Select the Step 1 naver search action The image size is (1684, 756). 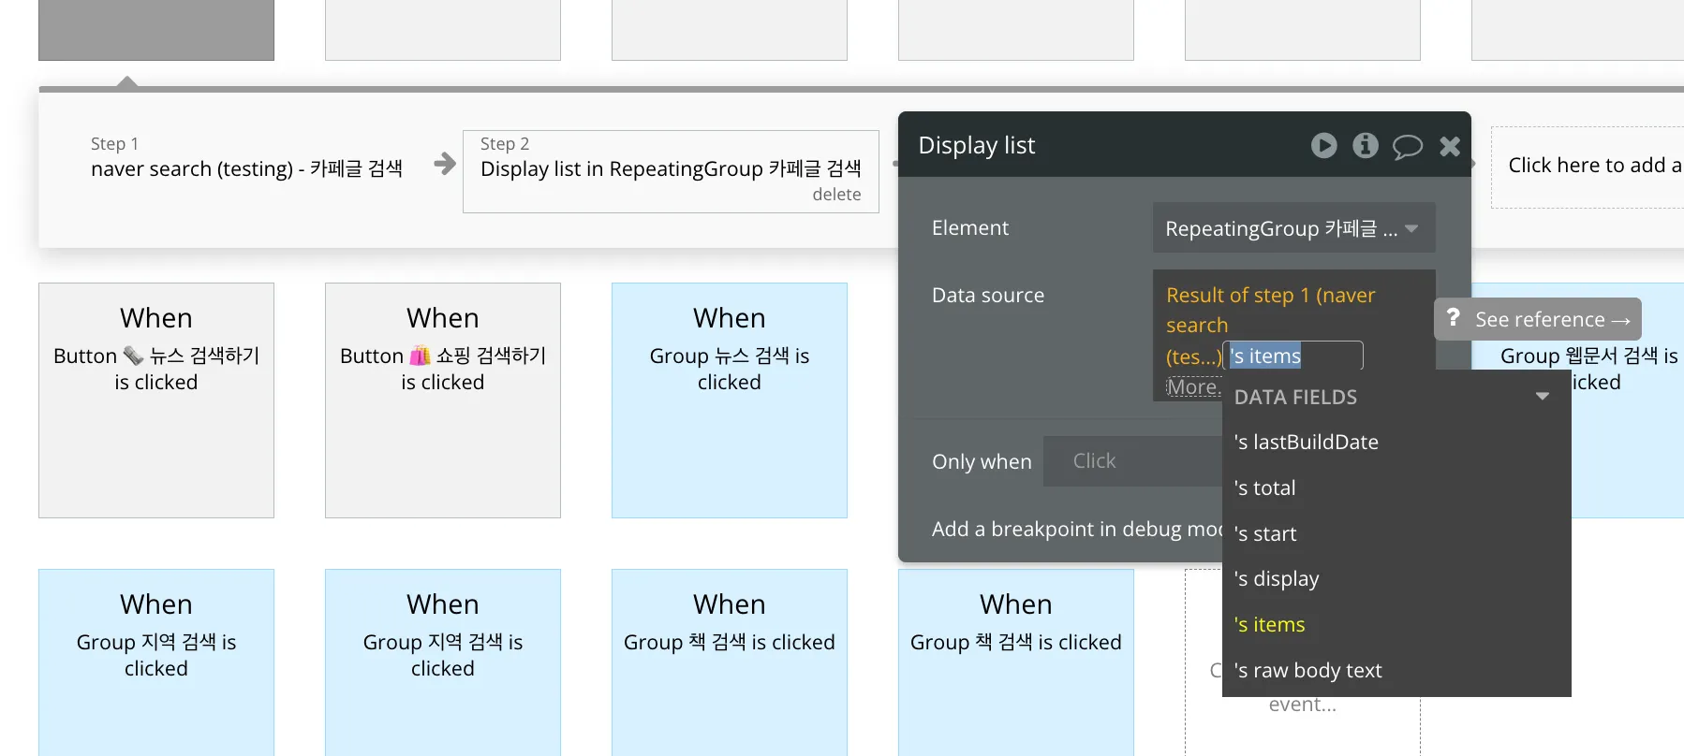click(x=246, y=157)
